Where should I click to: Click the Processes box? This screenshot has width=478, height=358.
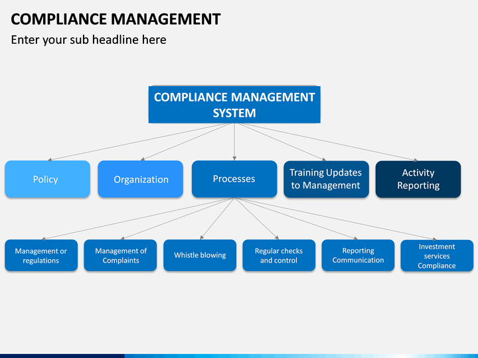tap(234, 179)
